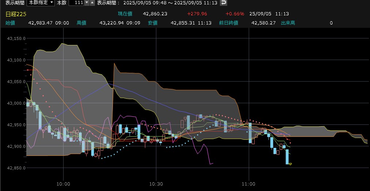Click the previous close 42,580.27

click(x=264, y=23)
